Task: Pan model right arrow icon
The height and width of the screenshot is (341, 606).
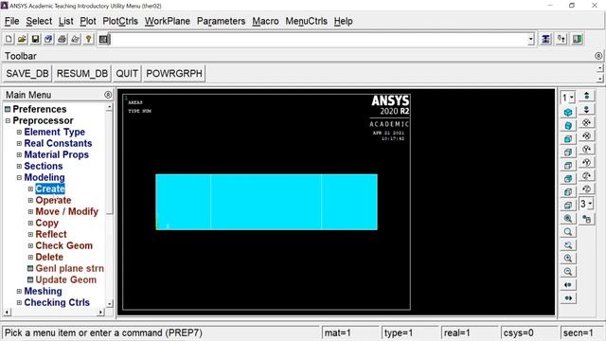Action: click(x=568, y=298)
